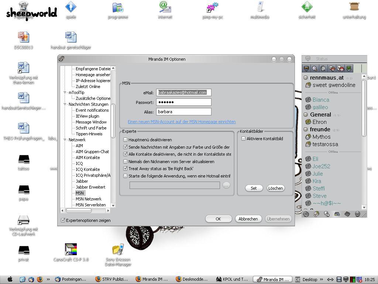Click the status icon beside sweet gwendoline
This screenshot has height=284, width=378.
(x=308, y=85)
